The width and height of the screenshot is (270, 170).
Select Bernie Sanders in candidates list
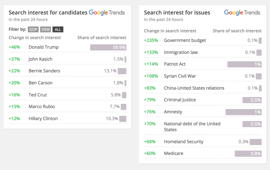(44, 71)
